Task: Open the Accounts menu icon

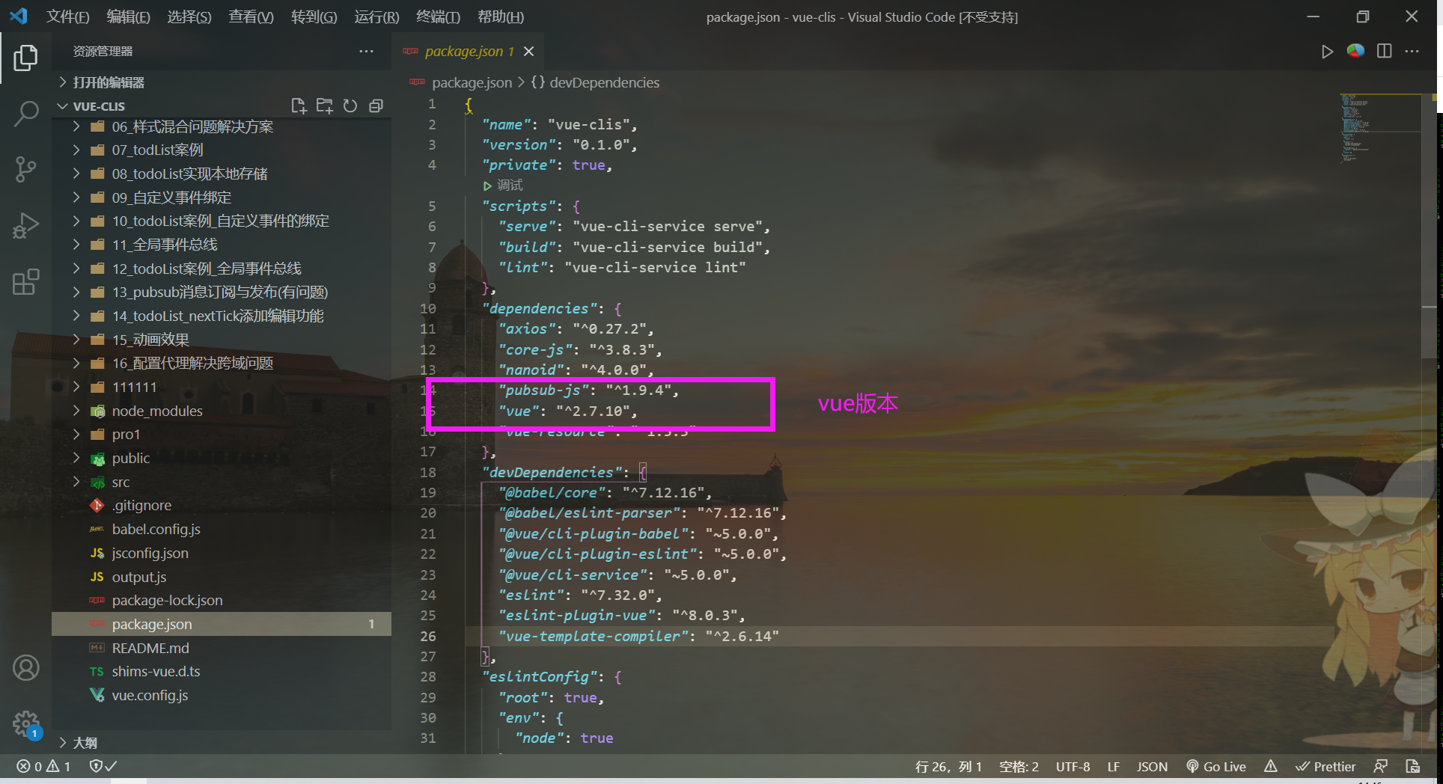Action: tap(25, 667)
